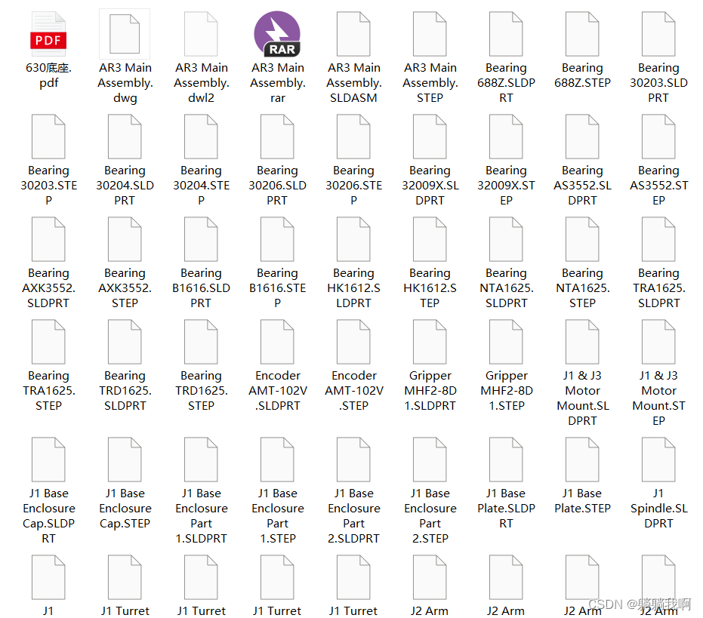Click the 'AR3 Main Assembly.rar' file name text
The width and height of the screenshot is (703, 618).
(x=278, y=83)
